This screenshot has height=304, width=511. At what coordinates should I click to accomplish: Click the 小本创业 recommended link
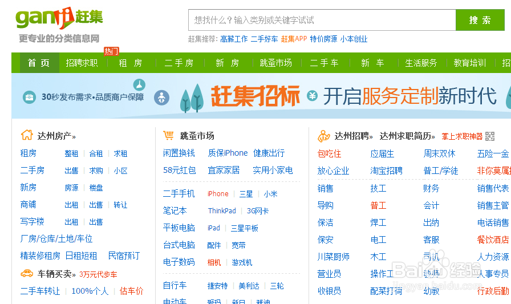pyautogui.click(x=354, y=39)
